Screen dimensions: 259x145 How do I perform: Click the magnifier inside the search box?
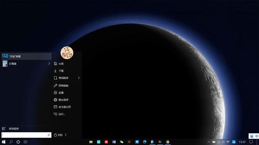(x=49, y=135)
